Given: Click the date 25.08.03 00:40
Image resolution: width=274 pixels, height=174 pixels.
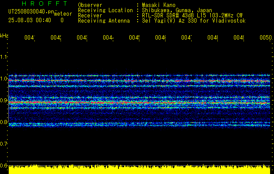Looking at the screenshot, I should [x=30, y=20].
